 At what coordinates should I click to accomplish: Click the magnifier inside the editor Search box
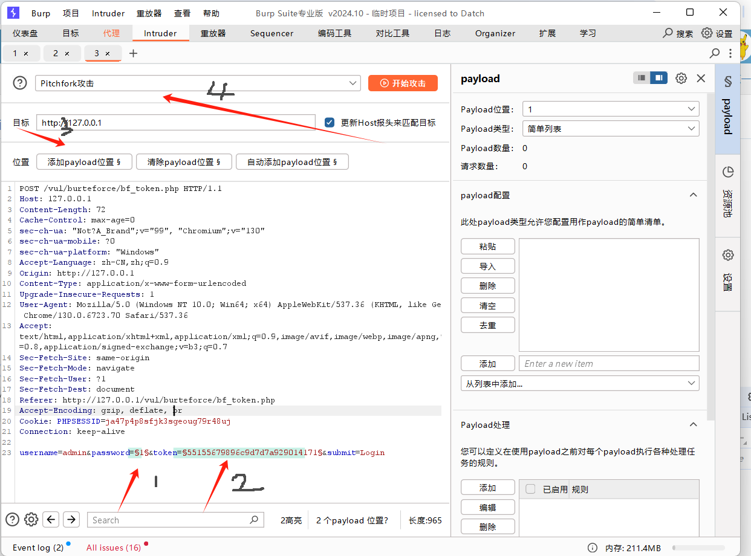[255, 520]
